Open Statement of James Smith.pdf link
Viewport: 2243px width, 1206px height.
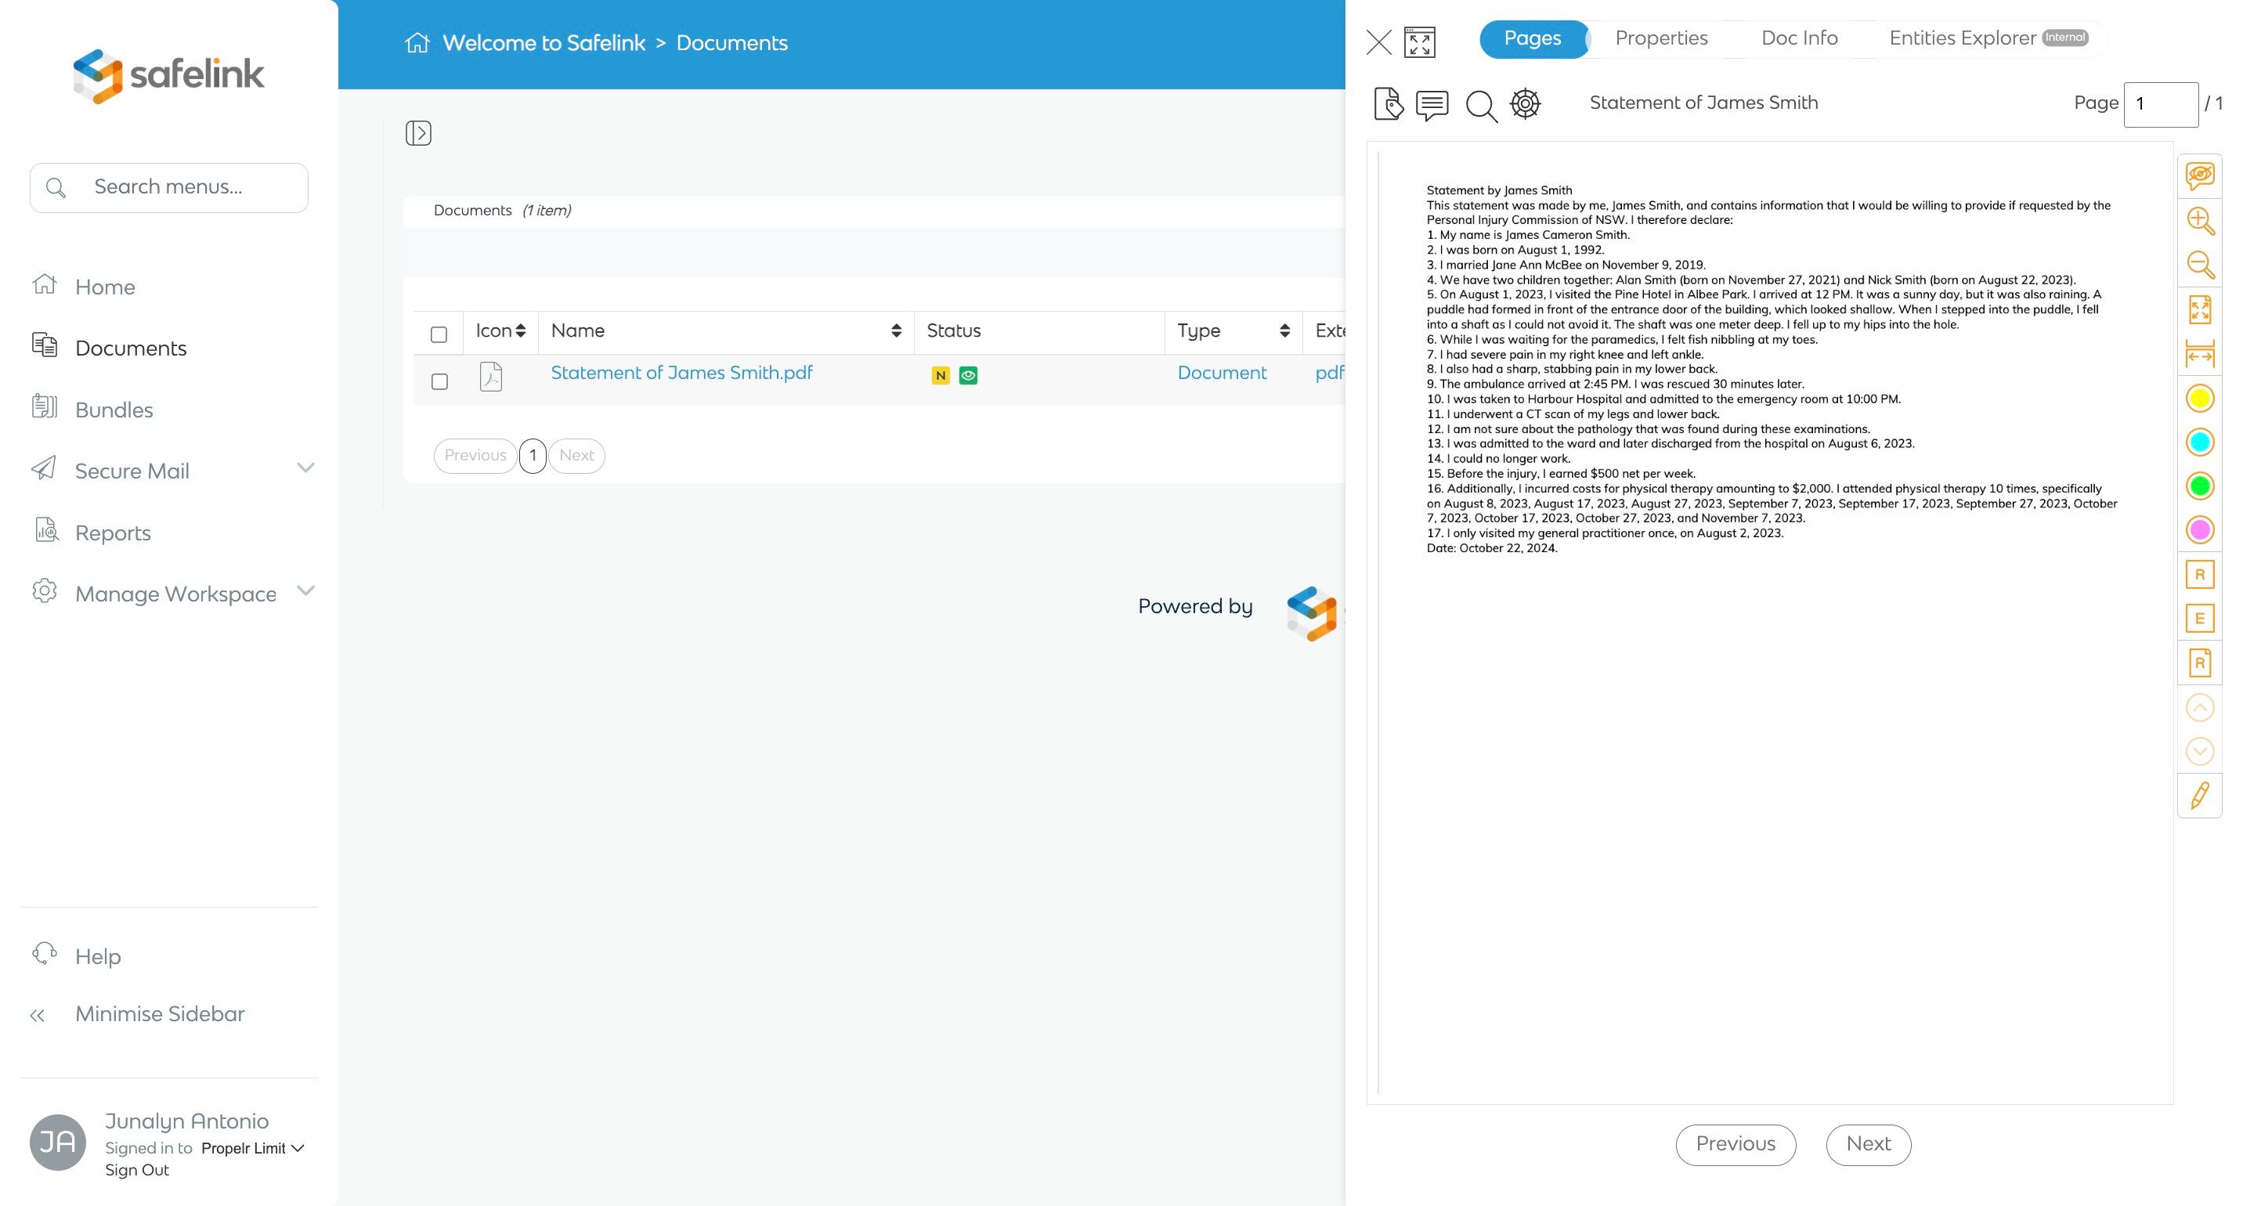pos(681,373)
